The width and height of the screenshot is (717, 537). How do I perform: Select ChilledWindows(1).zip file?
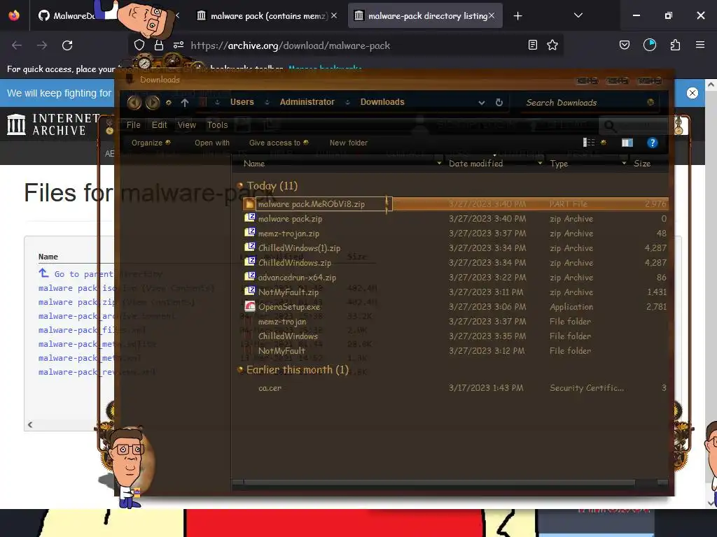click(455, 248)
